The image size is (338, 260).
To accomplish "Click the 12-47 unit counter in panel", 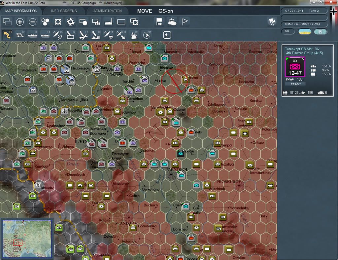I will tap(295, 67).
